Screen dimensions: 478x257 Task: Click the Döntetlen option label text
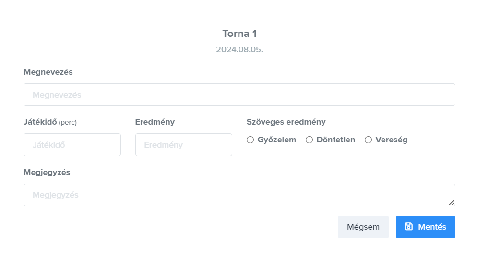tap(336, 140)
